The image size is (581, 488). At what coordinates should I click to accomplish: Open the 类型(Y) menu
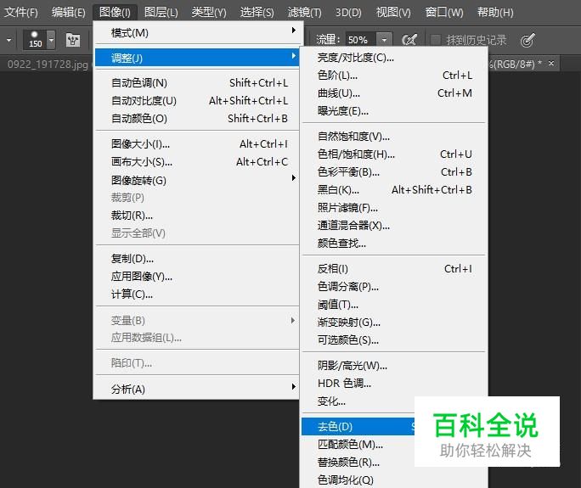(209, 12)
